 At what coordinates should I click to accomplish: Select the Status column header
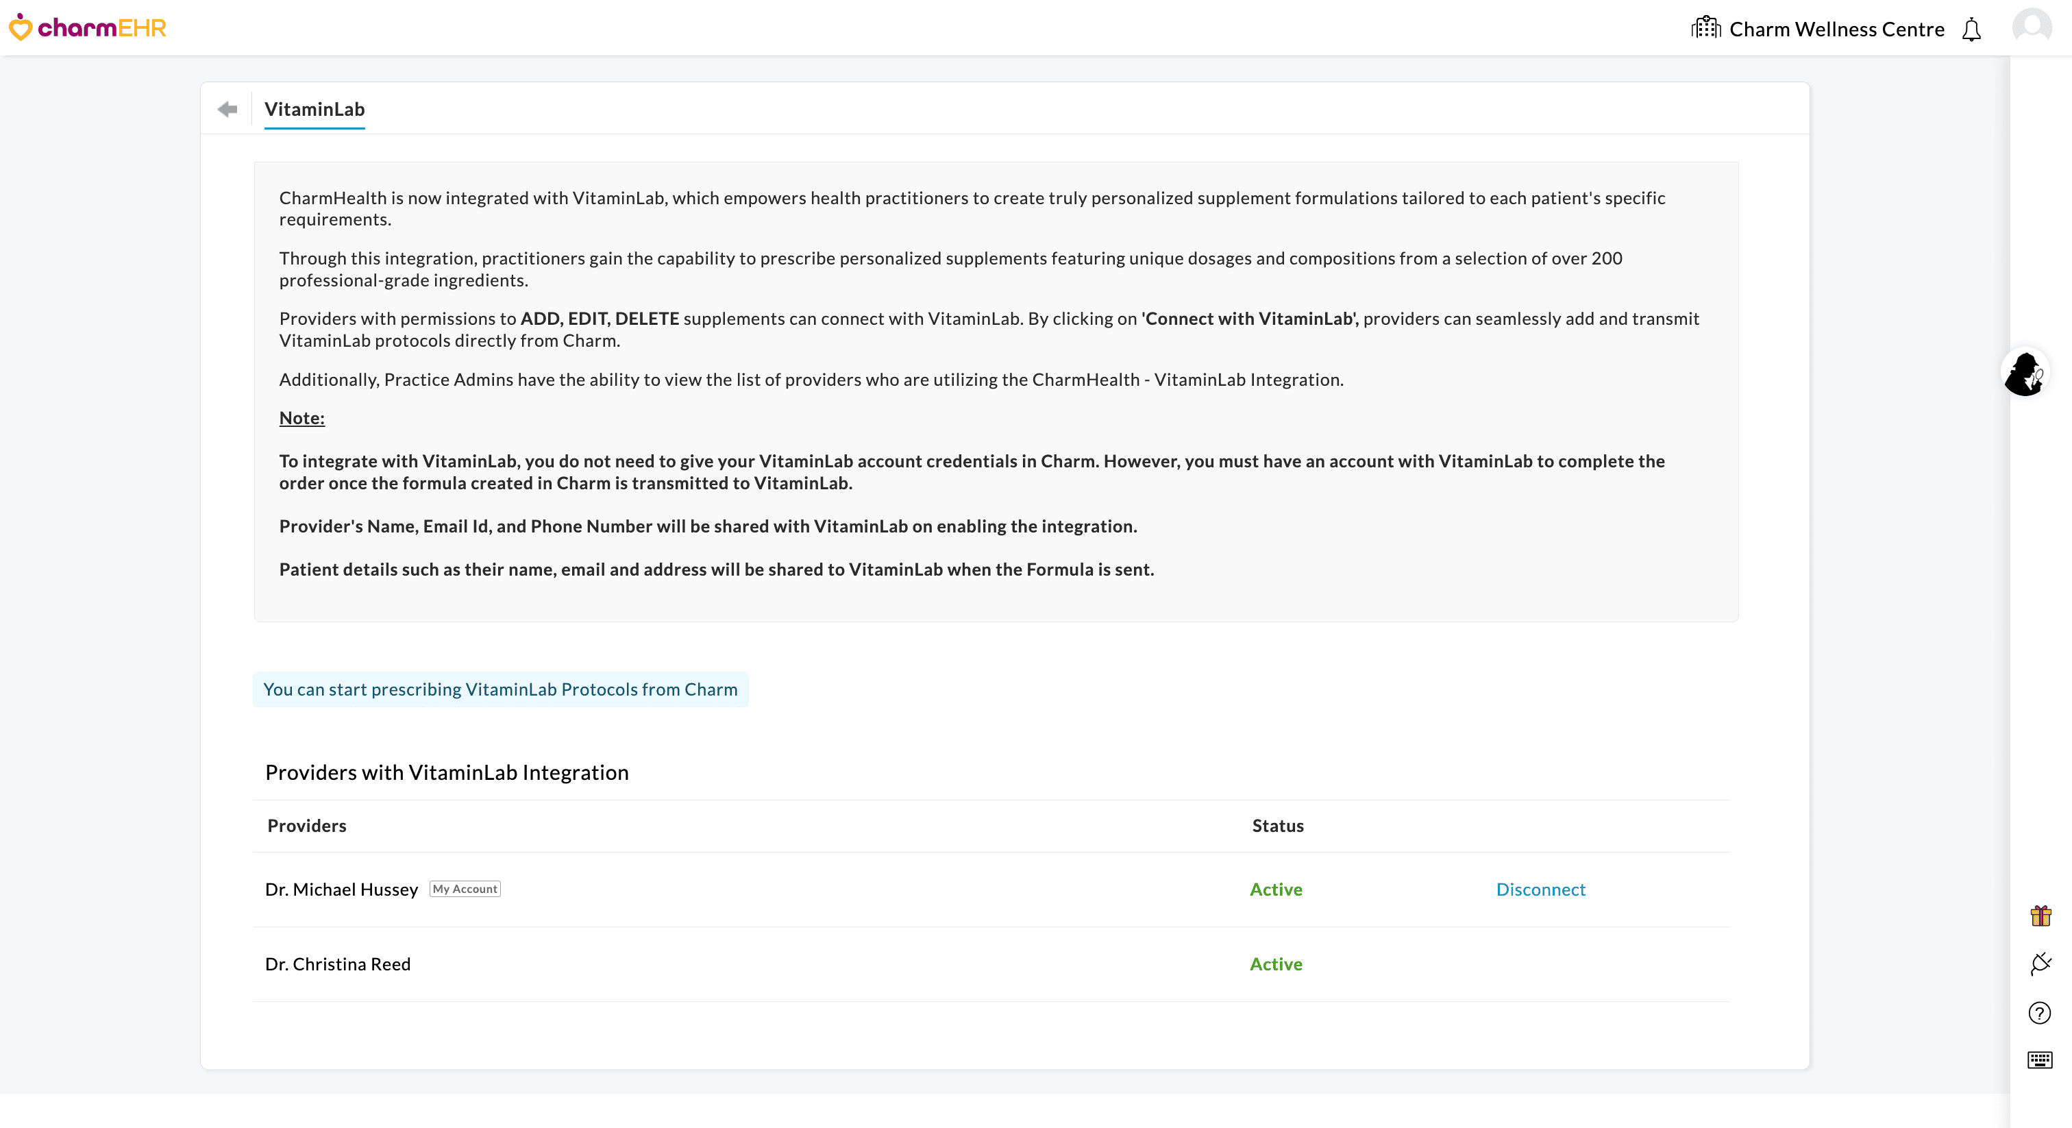1277,826
